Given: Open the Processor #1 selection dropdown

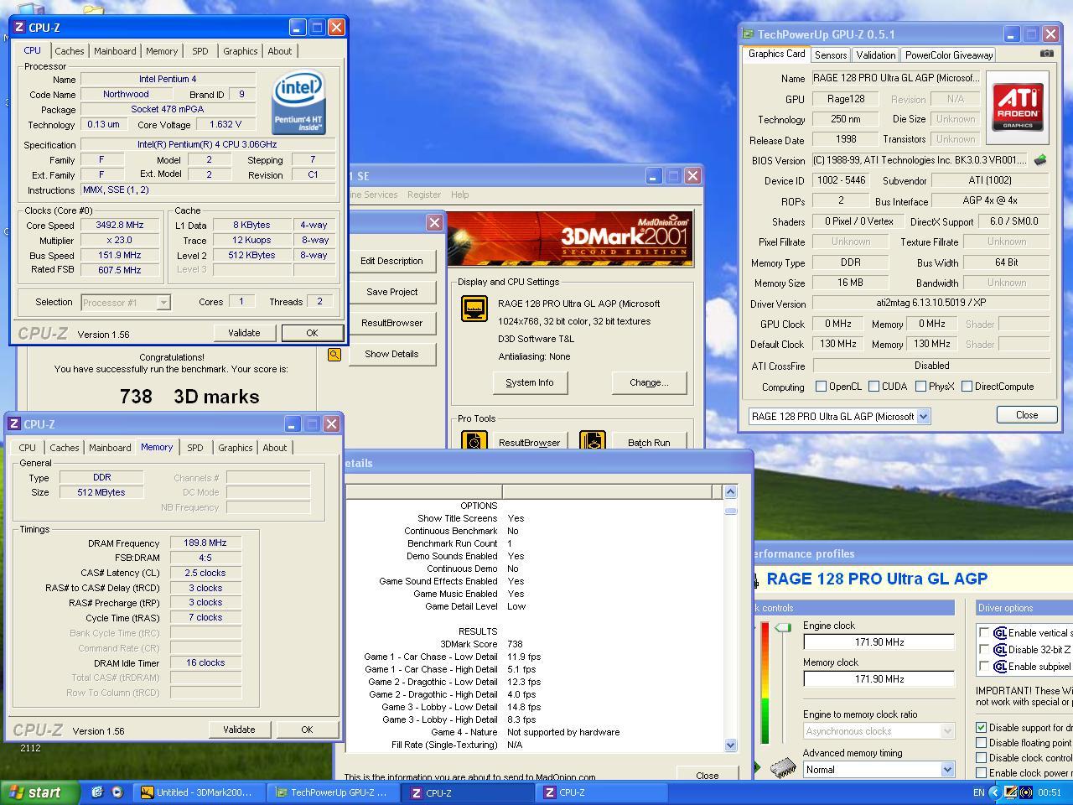Looking at the screenshot, I should (x=163, y=303).
